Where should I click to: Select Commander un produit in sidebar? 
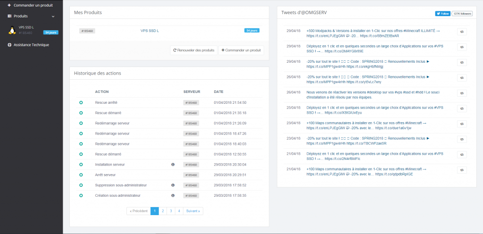click(x=33, y=5)
